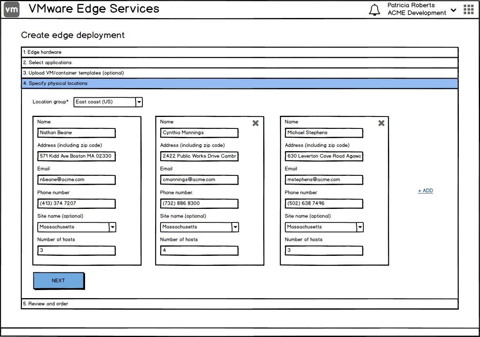Expand step 5 Review and order
The width and height of the screenshot is (480, 337).
click(x=240, y=304)
